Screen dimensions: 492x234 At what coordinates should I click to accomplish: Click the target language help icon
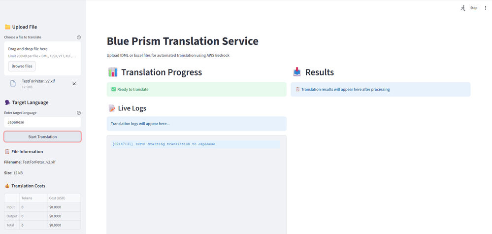tap(79, 113)
